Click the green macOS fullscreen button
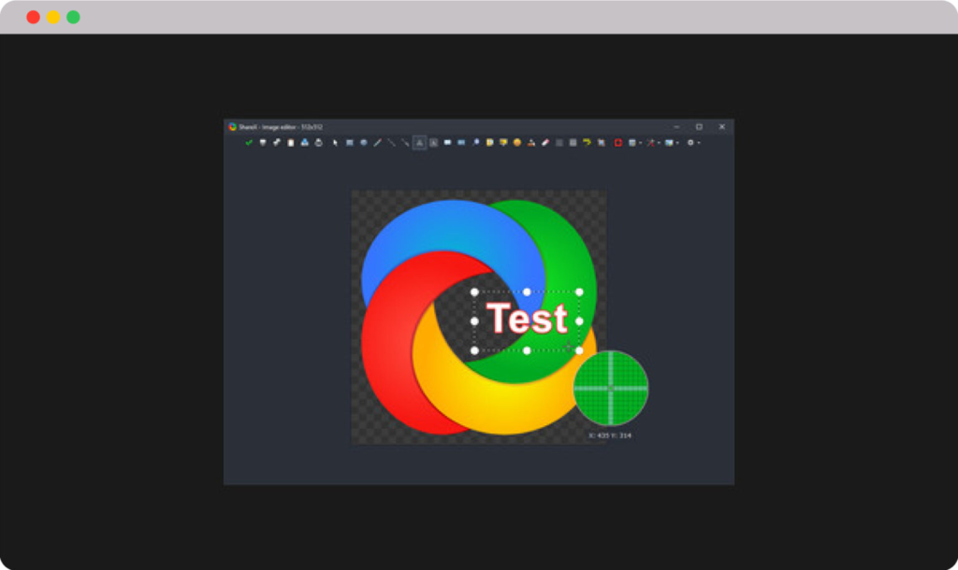Image resolution: width=958 pixels, height=570 pixels. coord(73,17)
